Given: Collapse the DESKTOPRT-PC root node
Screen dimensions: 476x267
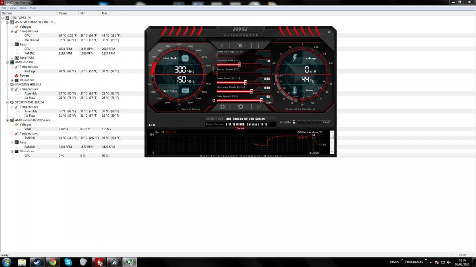Looking at the screenshot, I should pos(3,18).
